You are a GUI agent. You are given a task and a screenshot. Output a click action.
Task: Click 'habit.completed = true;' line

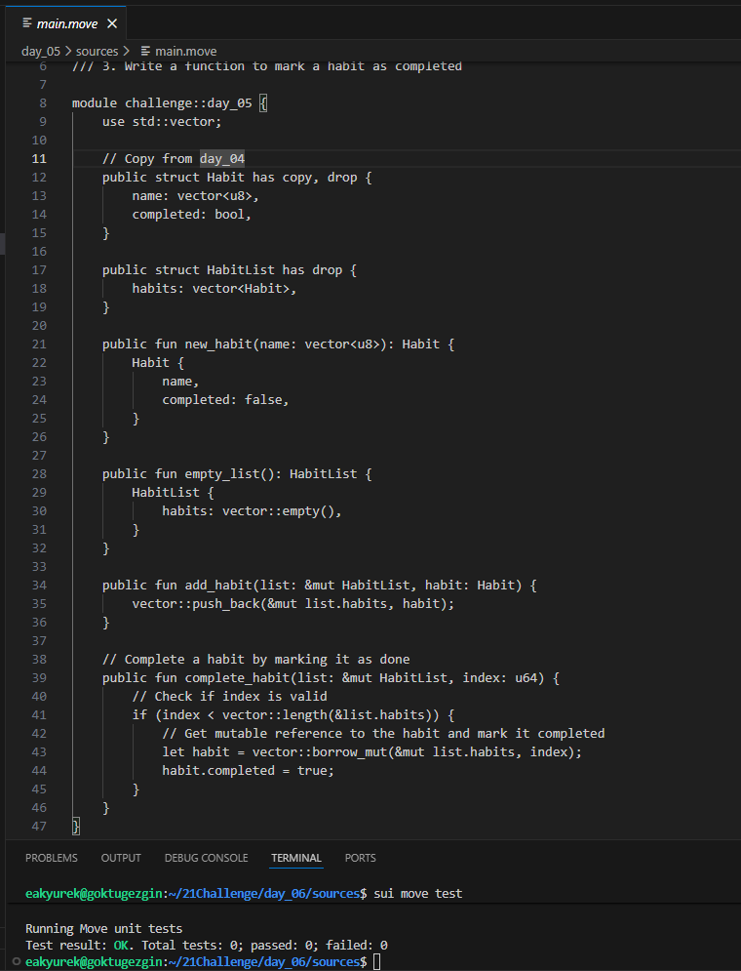point(248,770)
